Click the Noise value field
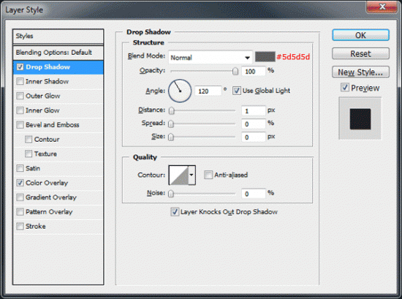The height and width of the screenshot is (299, 402). pyautogui.click(x=253, y=194)
